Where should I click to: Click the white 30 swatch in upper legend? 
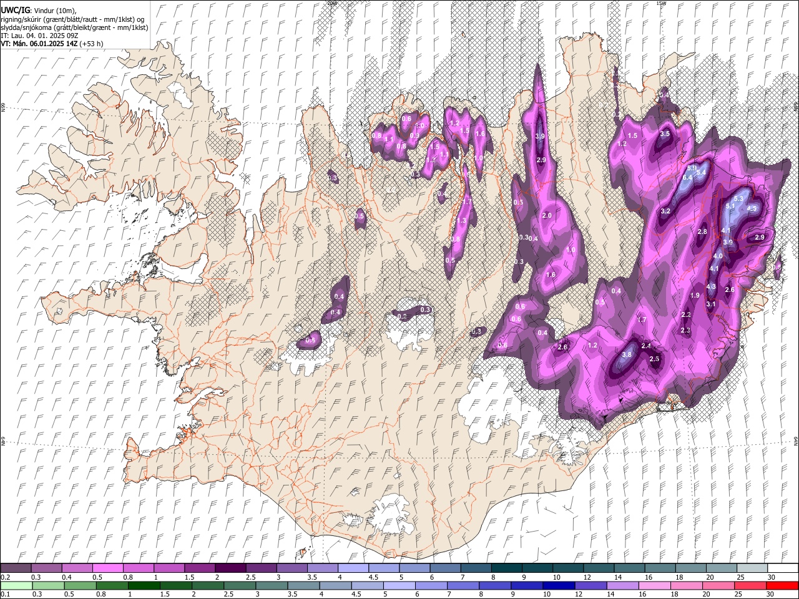click(x=783, y=568)
